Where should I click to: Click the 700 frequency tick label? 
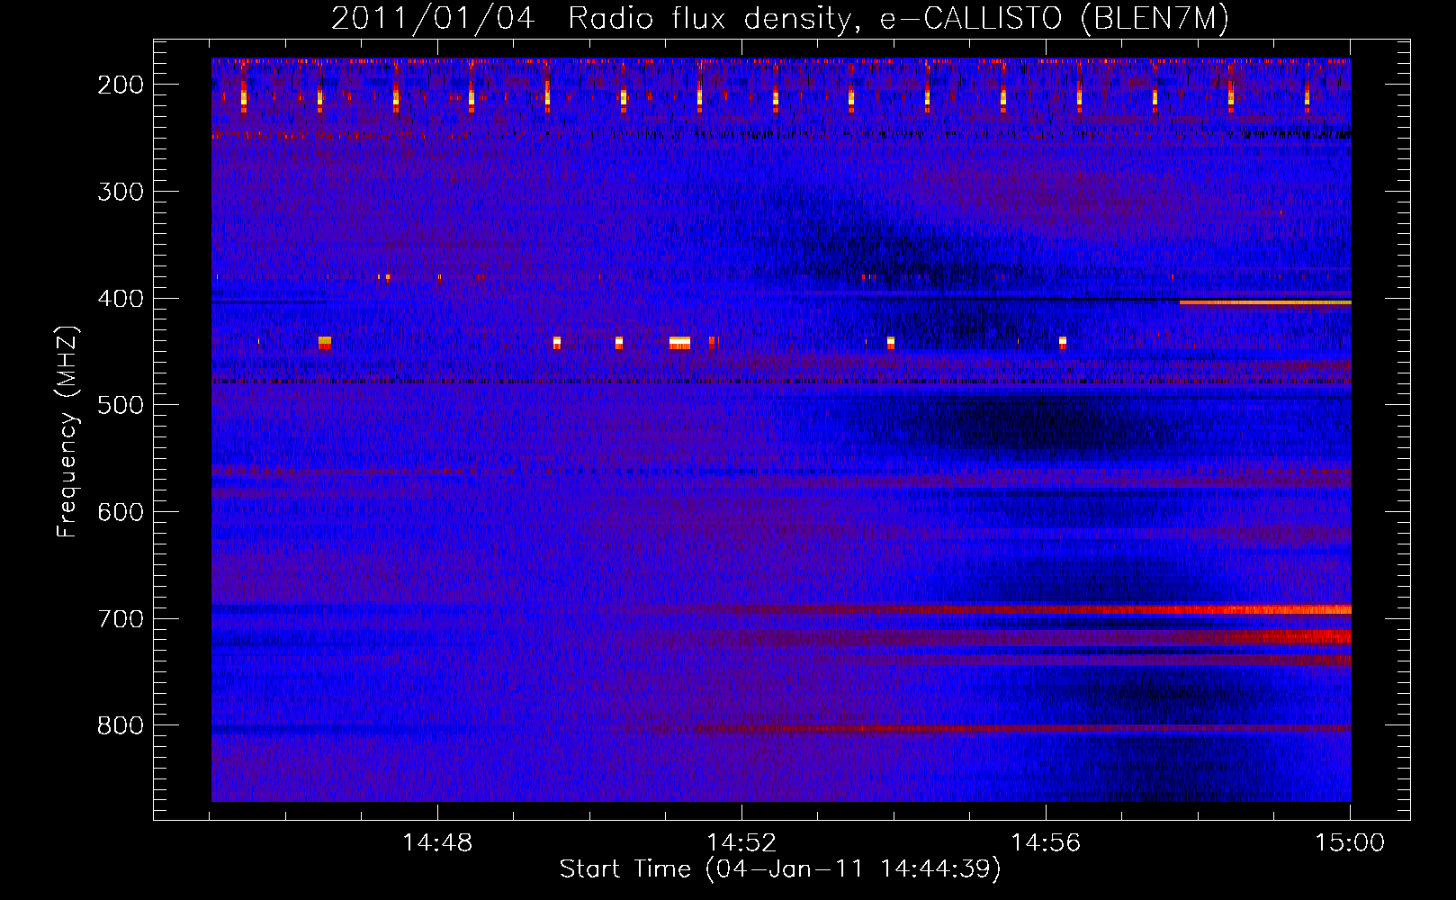[x=121, y=619]
